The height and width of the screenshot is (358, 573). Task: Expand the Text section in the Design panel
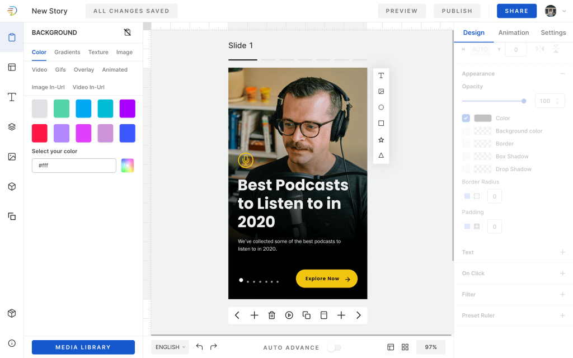[562, 252]
